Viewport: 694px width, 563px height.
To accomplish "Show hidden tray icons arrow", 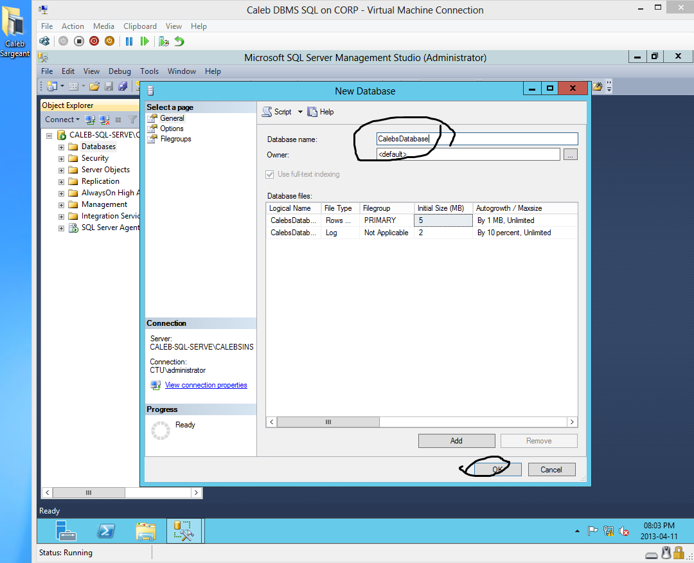I will (x=577, y=531).
